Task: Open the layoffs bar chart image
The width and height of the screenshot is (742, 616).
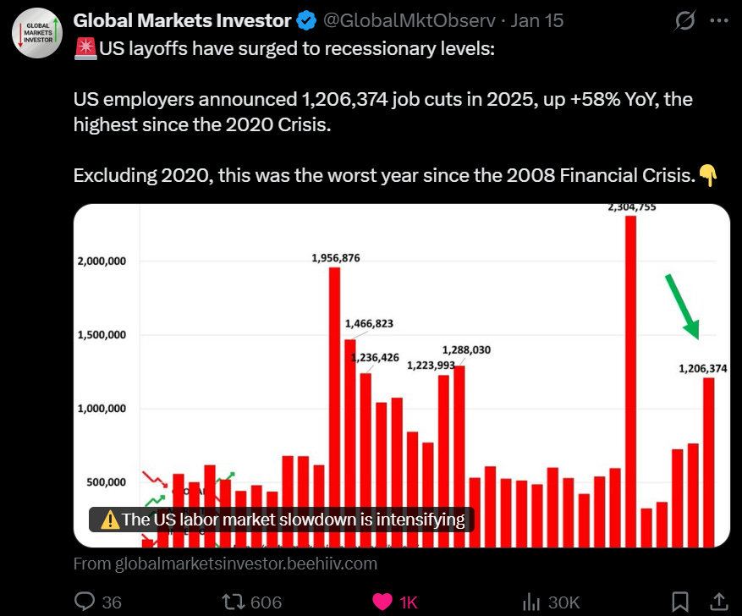Action: coord(402,376)
